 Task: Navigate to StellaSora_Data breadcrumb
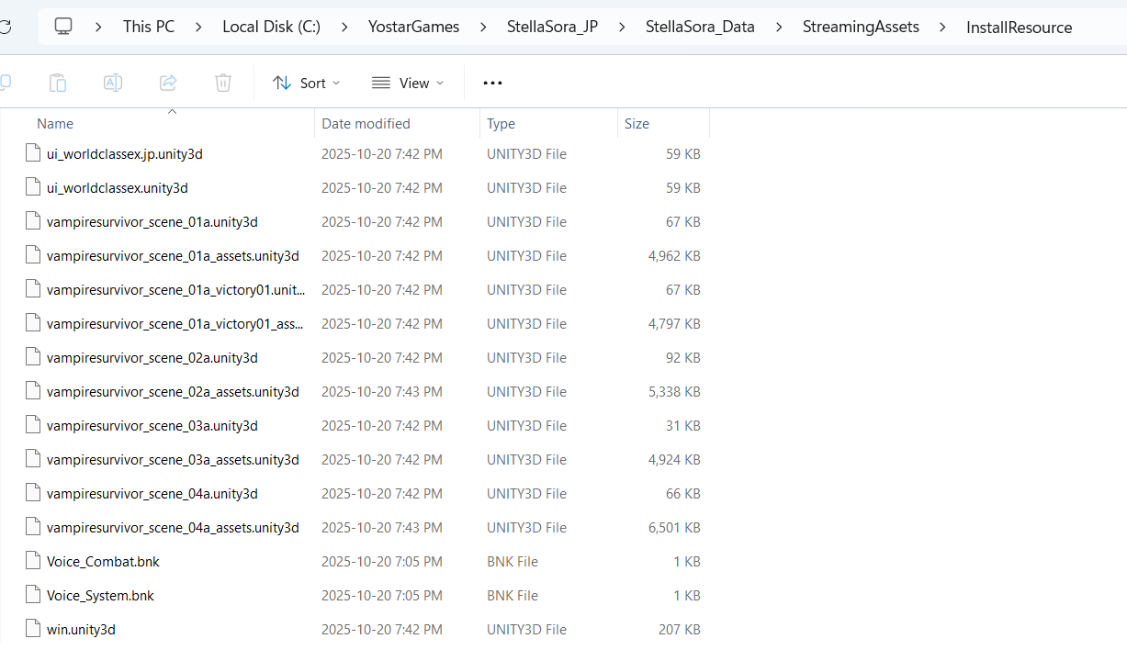(x=700, y=27)
